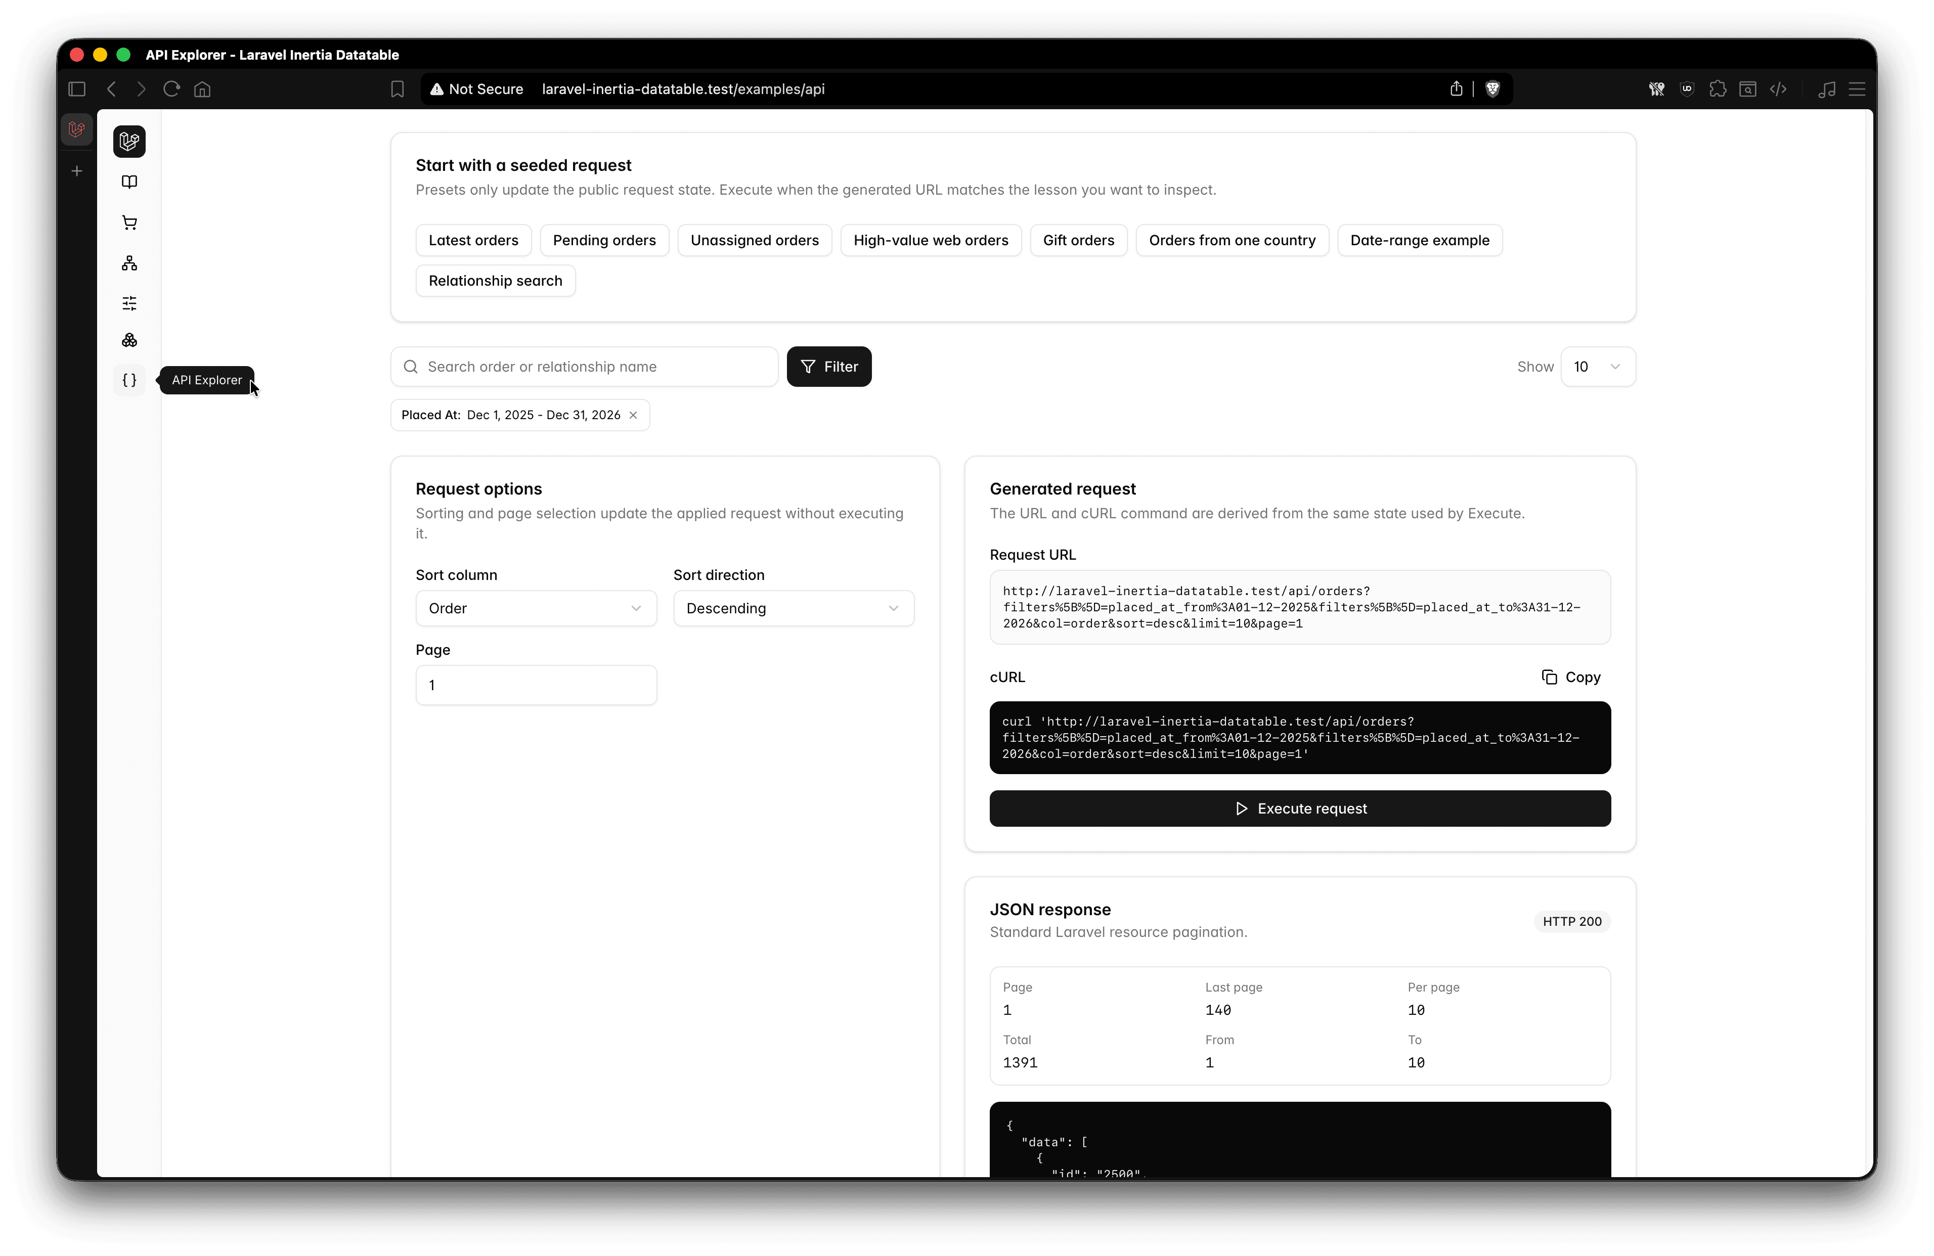Open the Filter button
The height and width of the screenshot is (1256, 1934).
pos(829,367)
